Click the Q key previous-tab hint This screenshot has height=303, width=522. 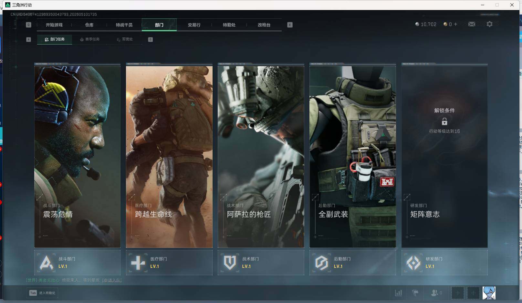coord(28,25)
